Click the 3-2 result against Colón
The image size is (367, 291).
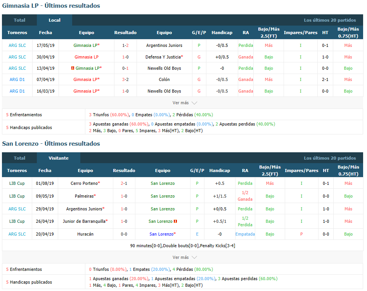tap(125, 79)
